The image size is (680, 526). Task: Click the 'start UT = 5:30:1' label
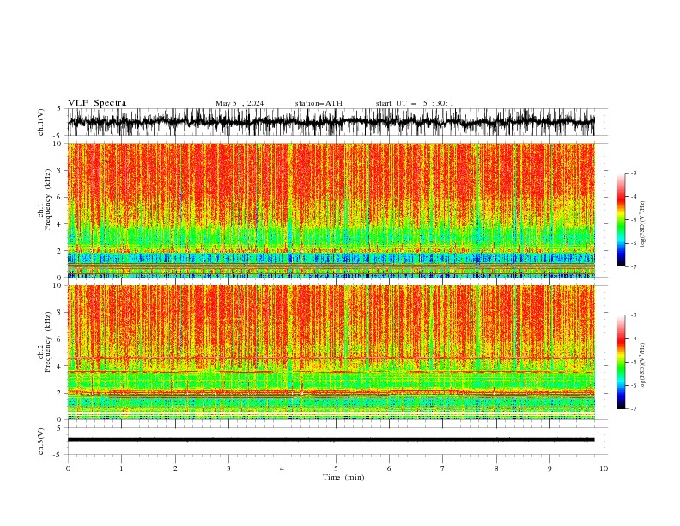[x=415, y=103]
